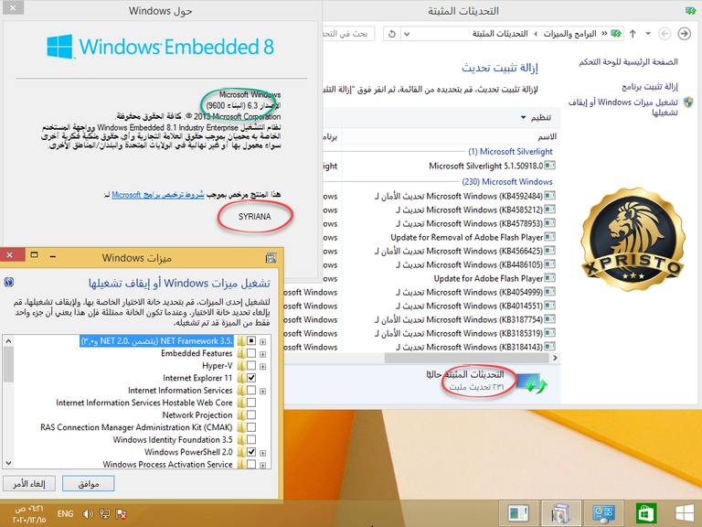This screenshot has width=702, height=527.
Task: Click the icon beside security update KB3187754
Action: click(549, 319)
